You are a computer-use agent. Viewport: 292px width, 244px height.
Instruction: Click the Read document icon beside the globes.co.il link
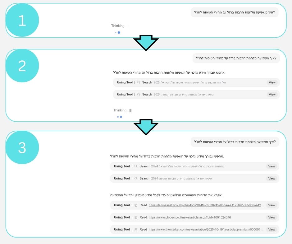click(x=136, y=218)
